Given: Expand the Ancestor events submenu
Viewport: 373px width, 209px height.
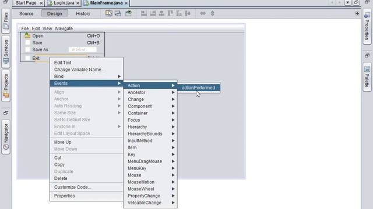Looking at the screenshot, I should pyautogui.click(x=150, y=92).
